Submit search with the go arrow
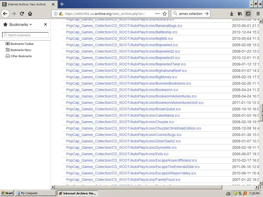263x197 pixels. [206, 14]
